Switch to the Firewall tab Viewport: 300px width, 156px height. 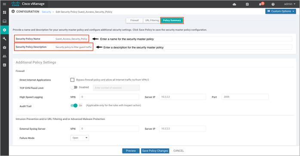click(x=135, y=21)
